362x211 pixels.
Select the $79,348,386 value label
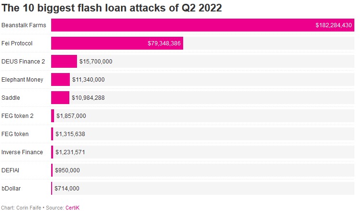click(164, 43)
